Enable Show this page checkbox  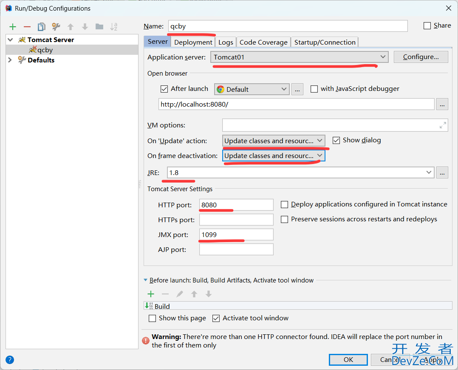(152, 318)
